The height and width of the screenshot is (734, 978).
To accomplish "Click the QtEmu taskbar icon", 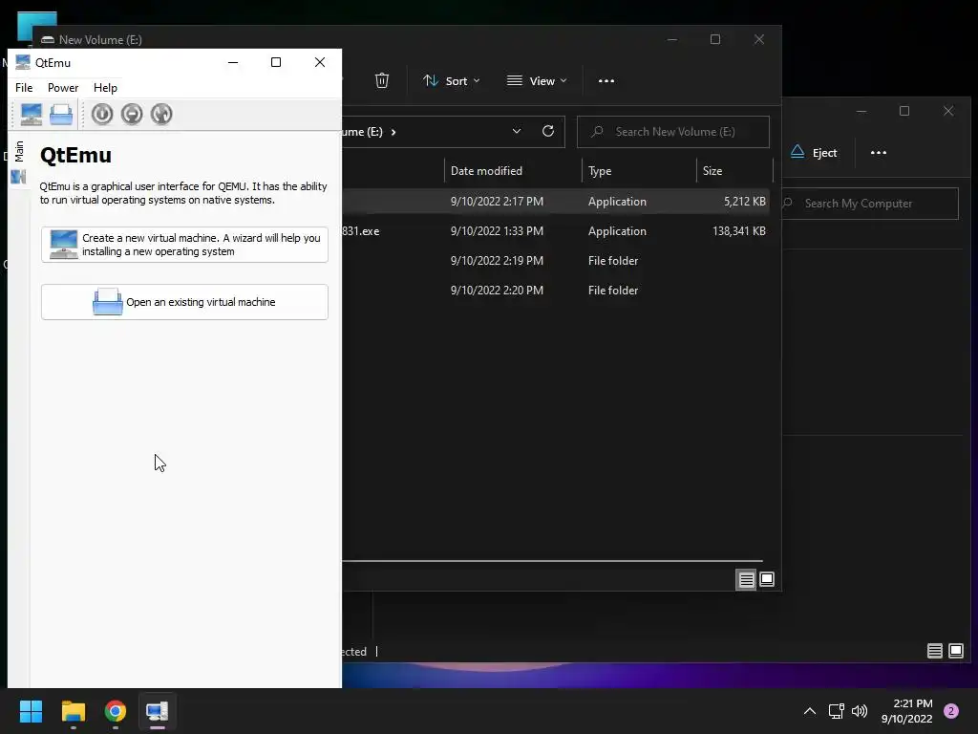I will coord(158,711).
